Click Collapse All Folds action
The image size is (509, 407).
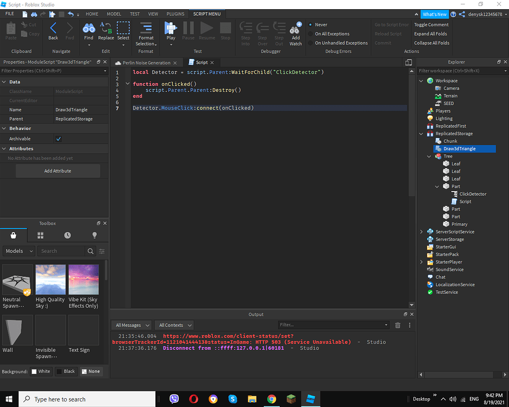432,43
